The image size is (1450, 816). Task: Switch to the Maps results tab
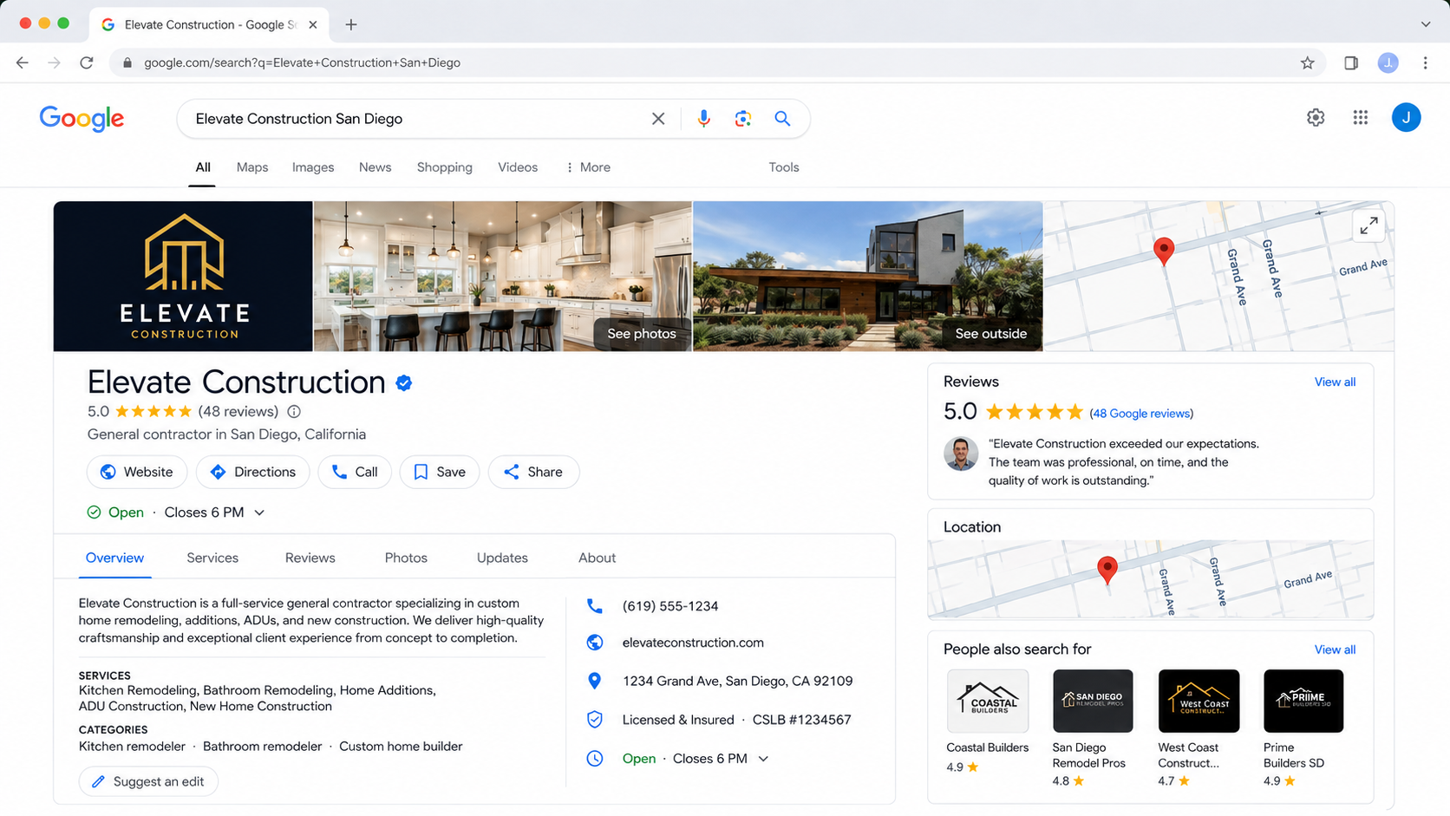(x=252, y=167)
